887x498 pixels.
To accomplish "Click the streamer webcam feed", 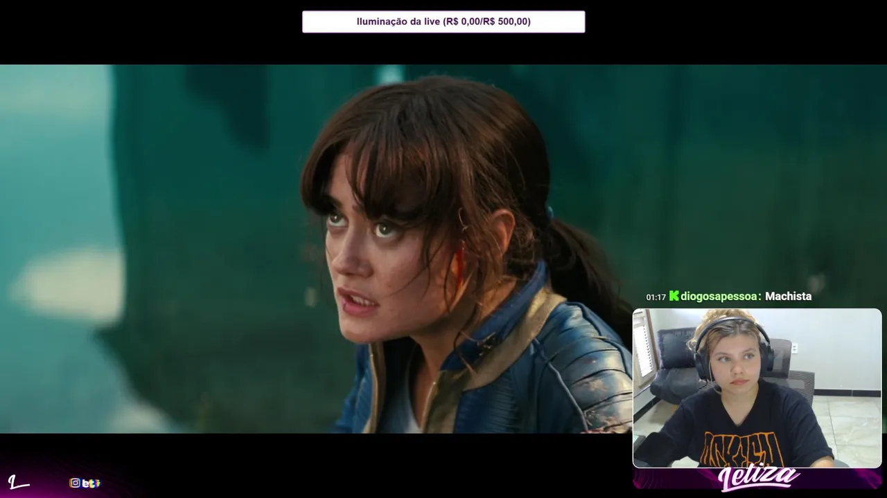I will (x=757, y=388).
